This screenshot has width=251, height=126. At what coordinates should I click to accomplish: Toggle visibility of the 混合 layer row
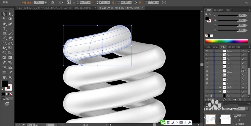click(207, 87)
